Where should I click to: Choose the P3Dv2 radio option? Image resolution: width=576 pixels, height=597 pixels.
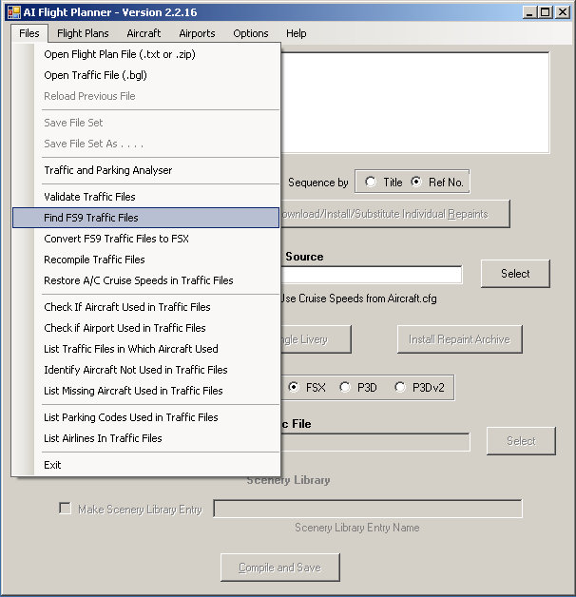tap(399, 387)
